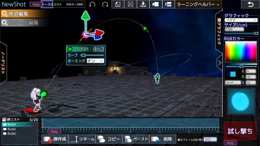Open the グラフィック アクア dropdown
260x146 pixels.
tap(241, 20)
